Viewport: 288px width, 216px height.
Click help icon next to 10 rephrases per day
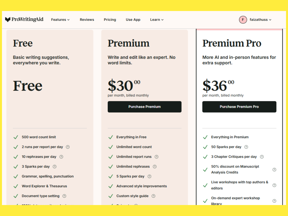pyautogui.click(x=61, y=157)
